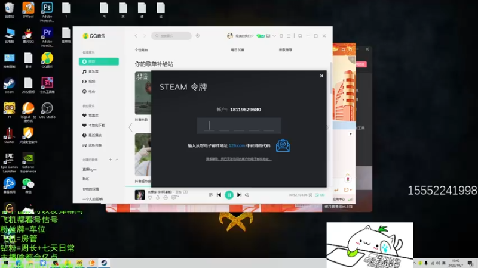Switch QQ Music to mini mode
478x268 pixels.
click(x=300, y=36)
